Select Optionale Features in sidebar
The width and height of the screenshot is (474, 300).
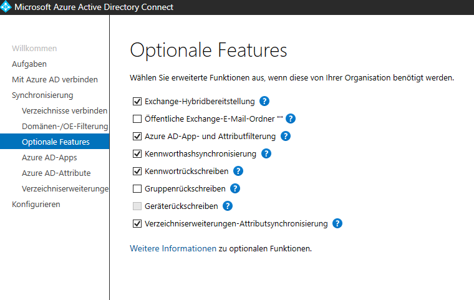(55, 142)
